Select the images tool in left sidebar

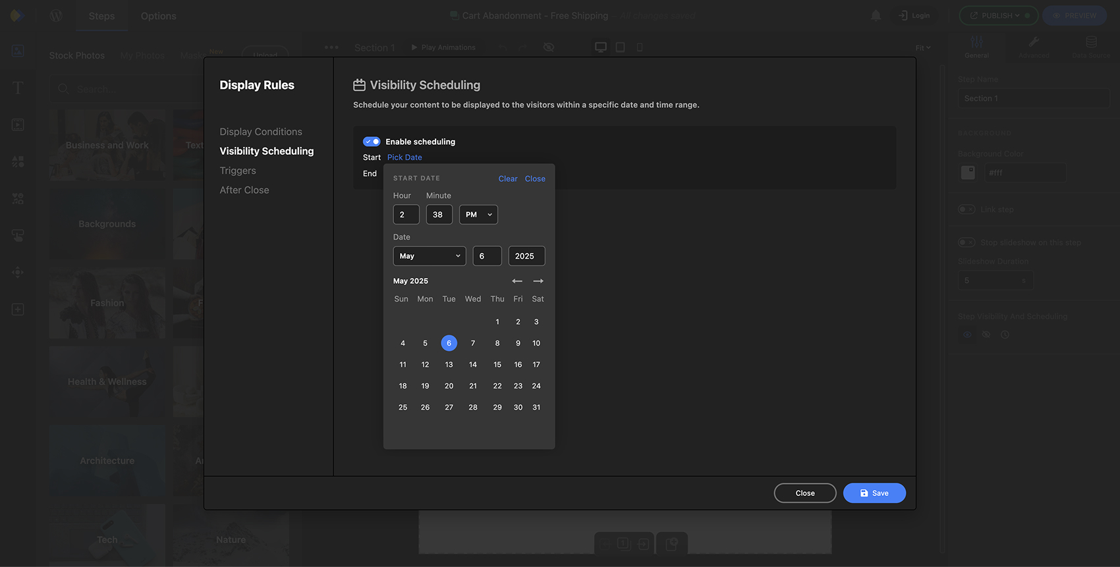click(x=18, y=51)
